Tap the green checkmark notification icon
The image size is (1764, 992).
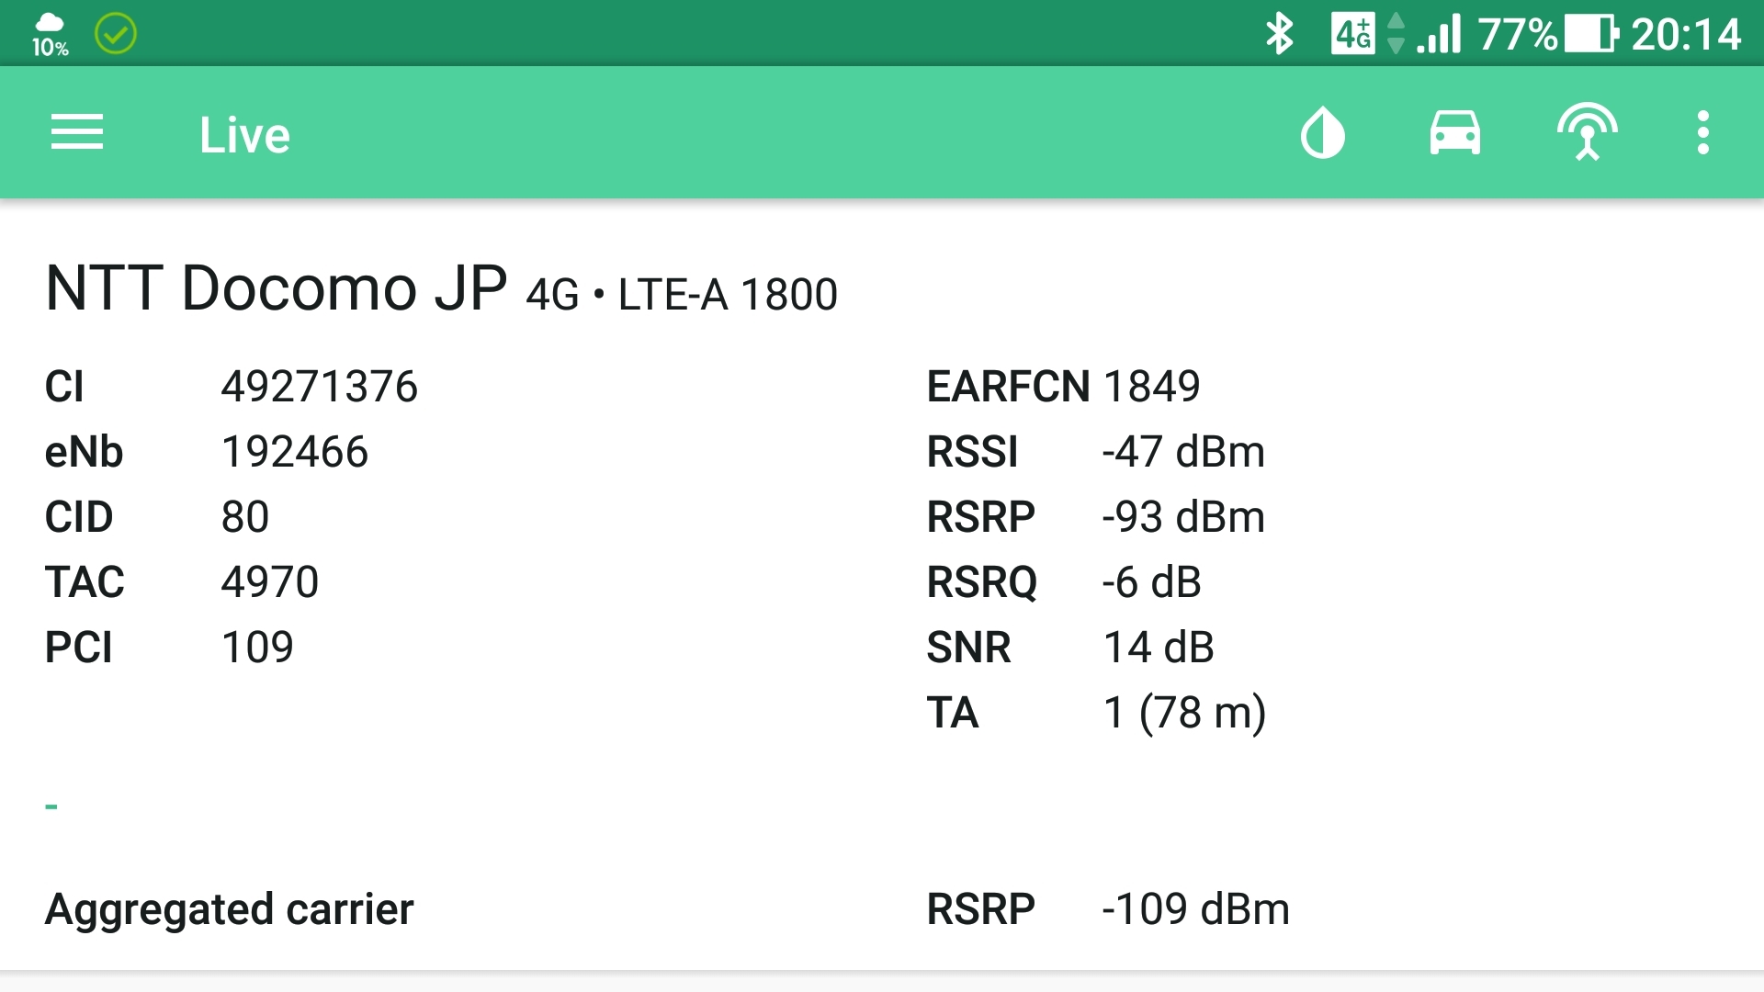tap(116, 34)
